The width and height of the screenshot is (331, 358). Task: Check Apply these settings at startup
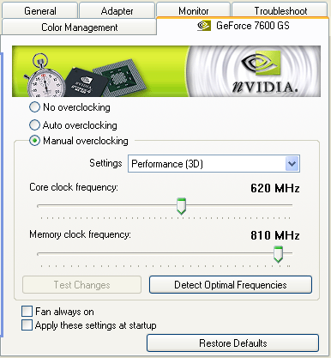(x=27, y=325)
